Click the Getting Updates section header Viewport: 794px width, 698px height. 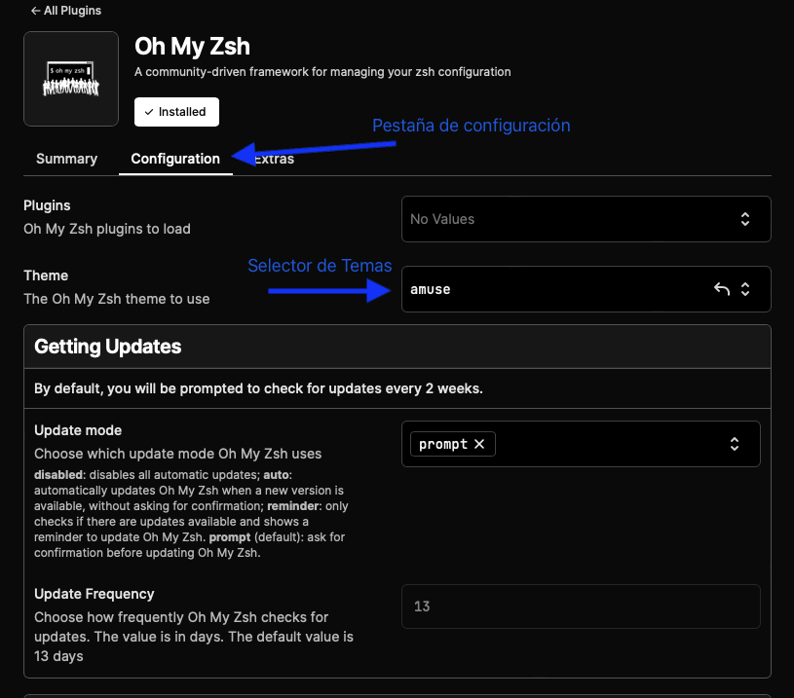397,347
